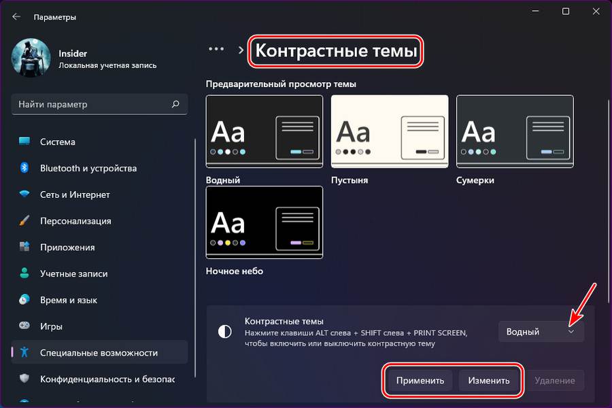This screenshot has width=612, height=408.
Task: Go to the Игры section
Action: pos(99,326)
